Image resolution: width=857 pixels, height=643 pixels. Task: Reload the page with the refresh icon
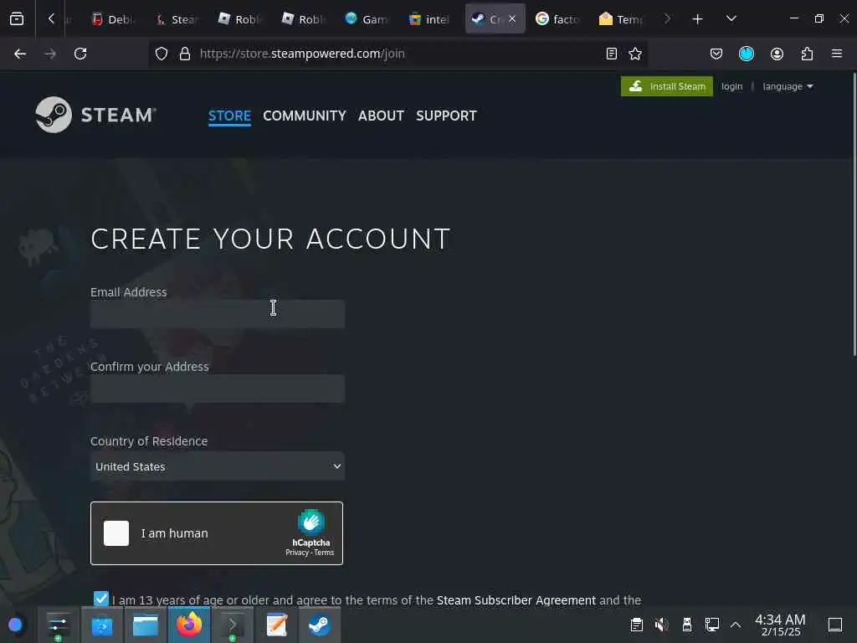[x=80, y=54]
